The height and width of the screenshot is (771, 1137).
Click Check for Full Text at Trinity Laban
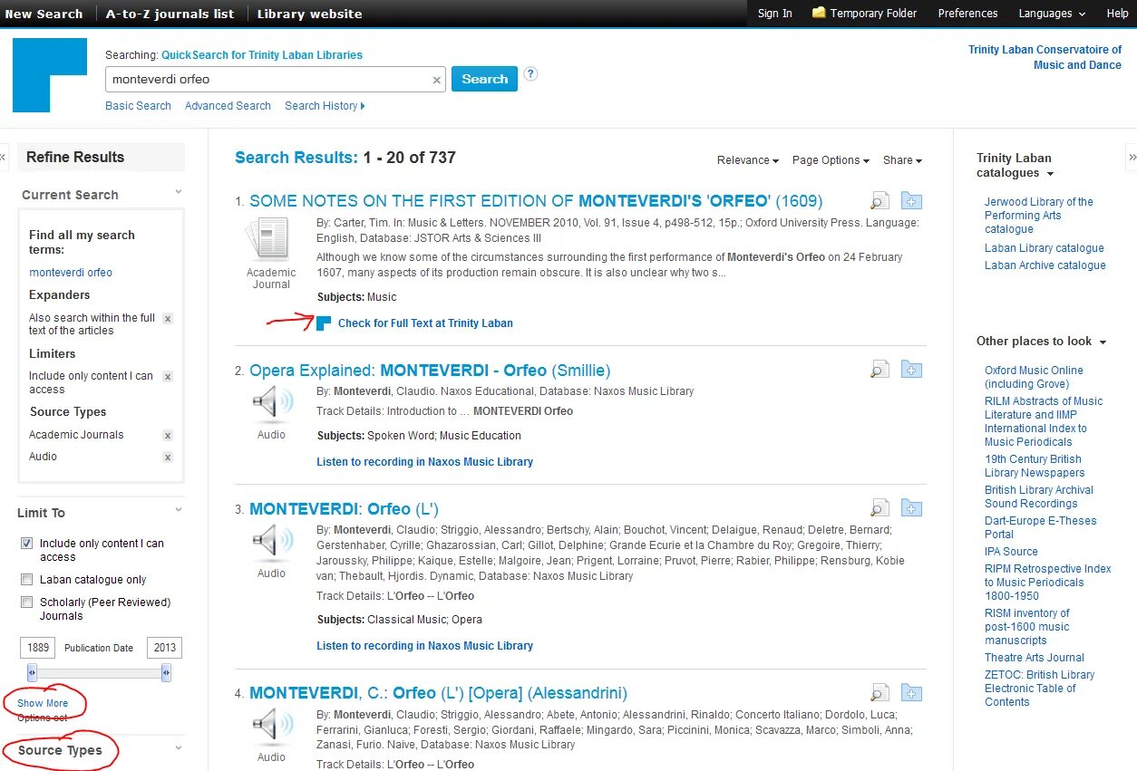pos(425,323)
